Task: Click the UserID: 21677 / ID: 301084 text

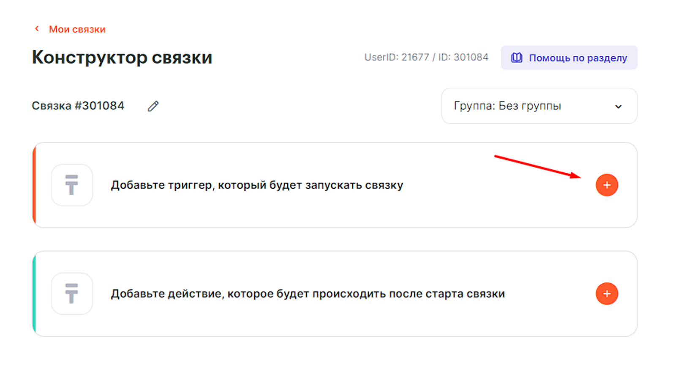Action: pyautogui.click(x=426, y=57)
